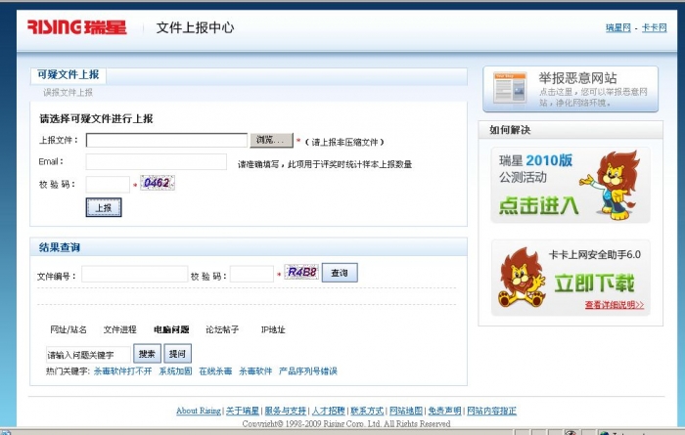The image size is (685, 435).
Task: Click the 举报恶意网站 page icon
Action: click(x=510, y=88)
